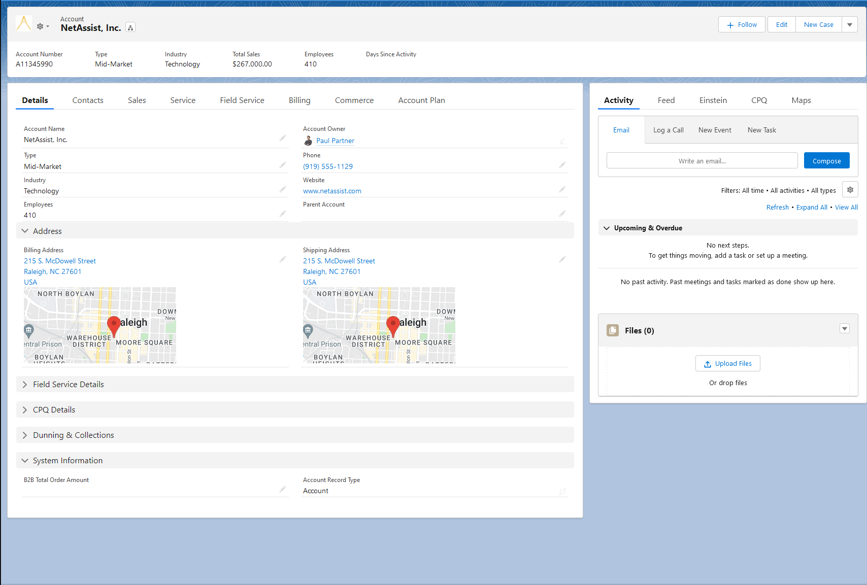Open the Files panel dropdown menu
867x585 pixels.
click(x=845, y=328)
